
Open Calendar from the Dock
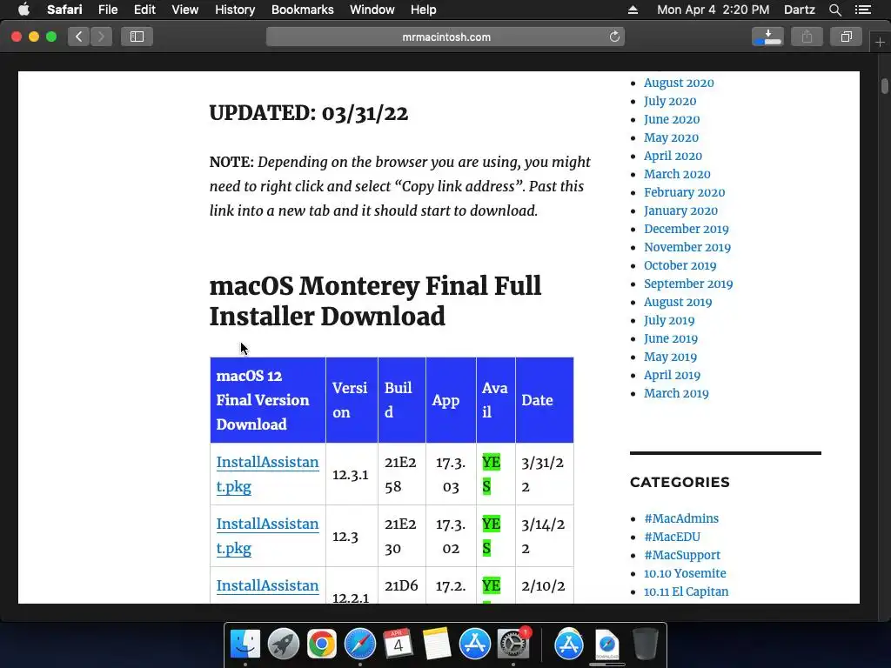click(x=399, y=645)
